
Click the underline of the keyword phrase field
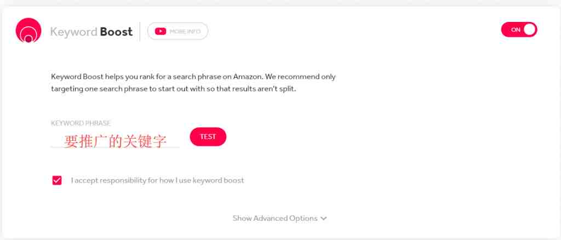pyautogui.click(x=115, y=147)
